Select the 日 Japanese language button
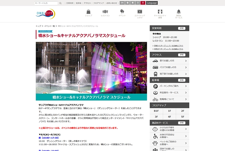The width and height of the screenshot is (225, 151). (143, 3)
